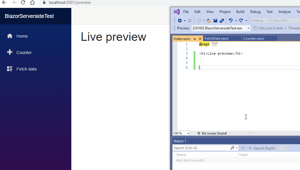
Task: Click the Add item to watch row
Action: tap(190, 160)
